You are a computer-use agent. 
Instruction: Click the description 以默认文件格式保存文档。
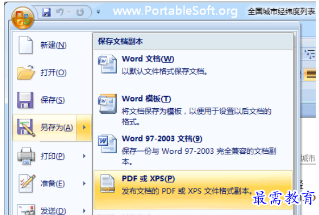point(164,71)
